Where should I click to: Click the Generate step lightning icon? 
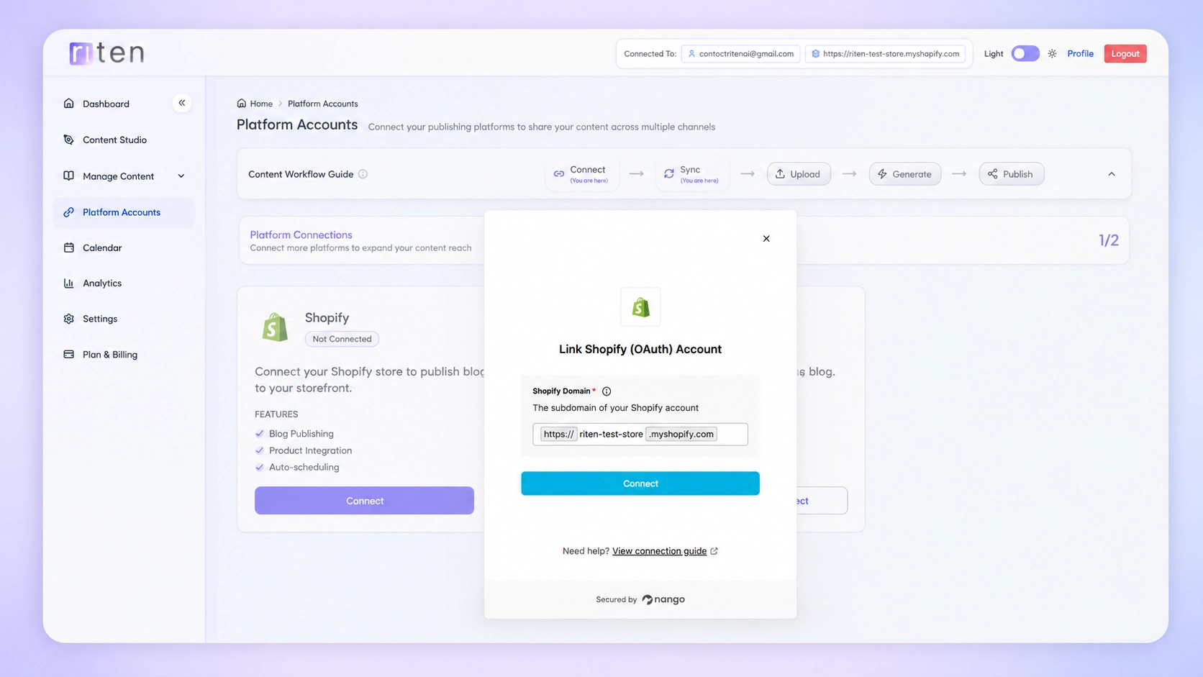(x=882, y=174)
